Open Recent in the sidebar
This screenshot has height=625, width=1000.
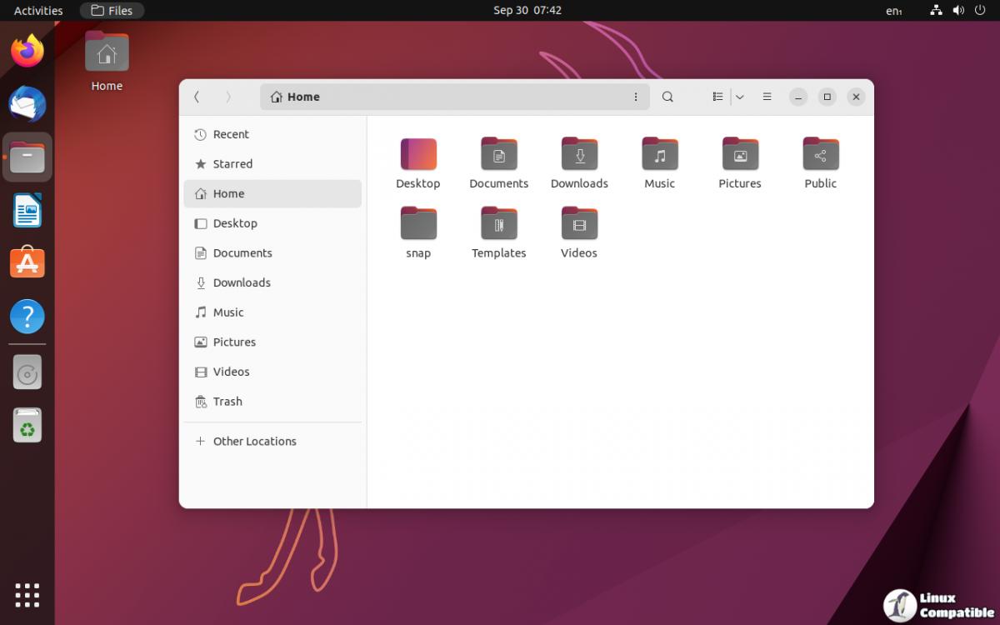point(231,134)
